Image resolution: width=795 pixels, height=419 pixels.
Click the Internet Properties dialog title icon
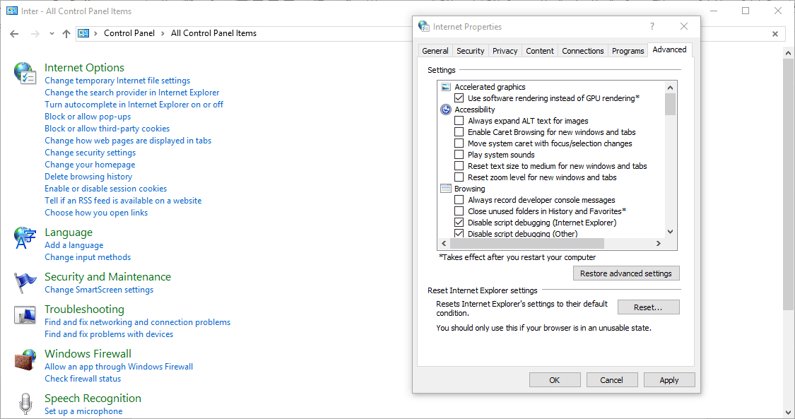(423, 26)
